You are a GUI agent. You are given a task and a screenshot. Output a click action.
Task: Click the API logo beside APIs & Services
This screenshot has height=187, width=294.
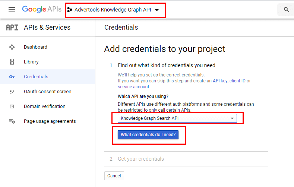pyautogui.click(x=12, y=27)
